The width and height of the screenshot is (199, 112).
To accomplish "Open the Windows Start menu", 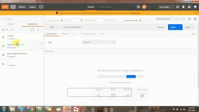I will (x=4, y=109).
